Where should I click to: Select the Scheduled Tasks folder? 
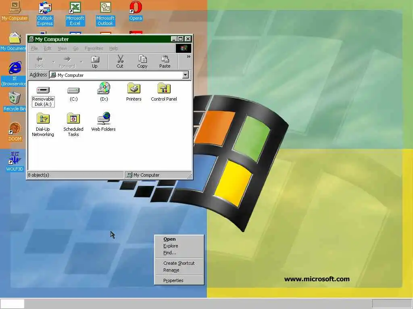(x=73, y=125)
